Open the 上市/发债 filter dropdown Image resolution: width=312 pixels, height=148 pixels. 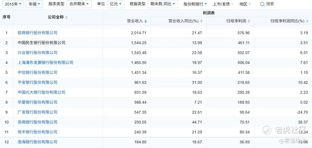point(223,4)
